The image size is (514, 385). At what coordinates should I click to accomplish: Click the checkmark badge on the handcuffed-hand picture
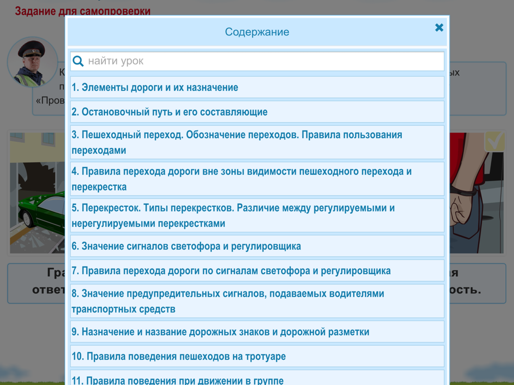494,142
